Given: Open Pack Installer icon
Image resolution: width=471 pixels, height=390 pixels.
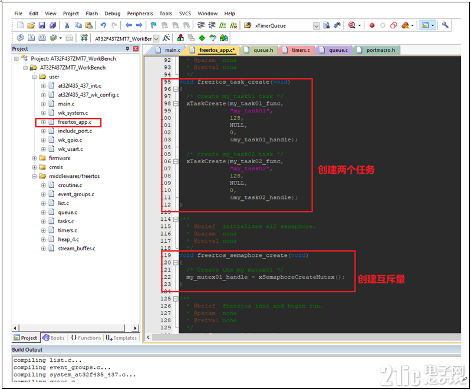Looking at the screenshot, I should [224, 38].
